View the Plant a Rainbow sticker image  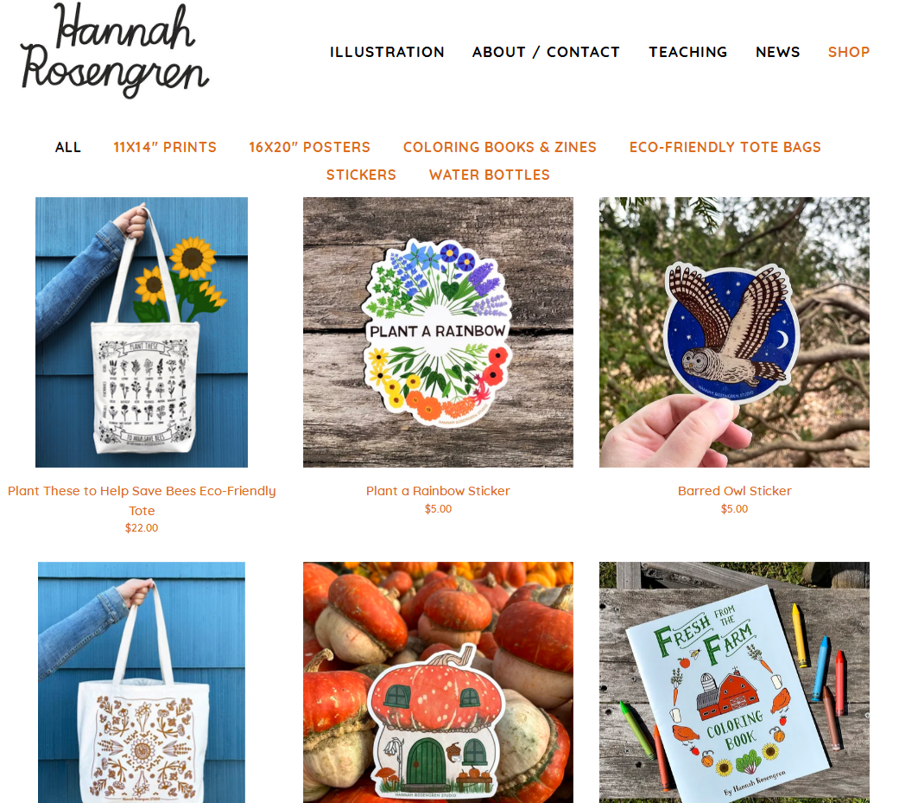pyautogui.click(x=438, y=332)
